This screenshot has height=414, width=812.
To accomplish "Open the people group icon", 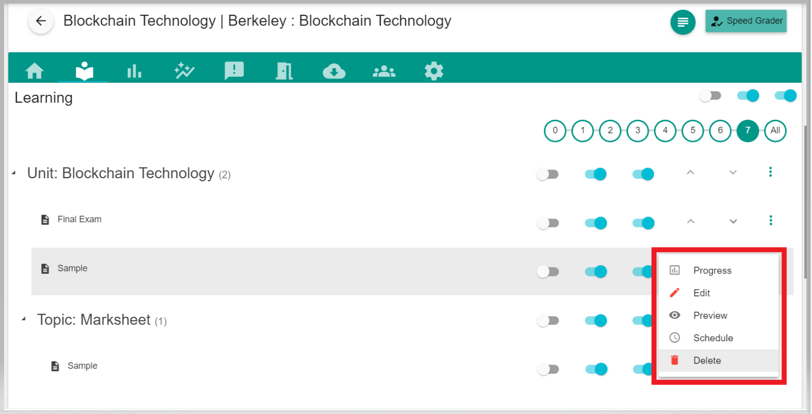I will click(384, 71).
